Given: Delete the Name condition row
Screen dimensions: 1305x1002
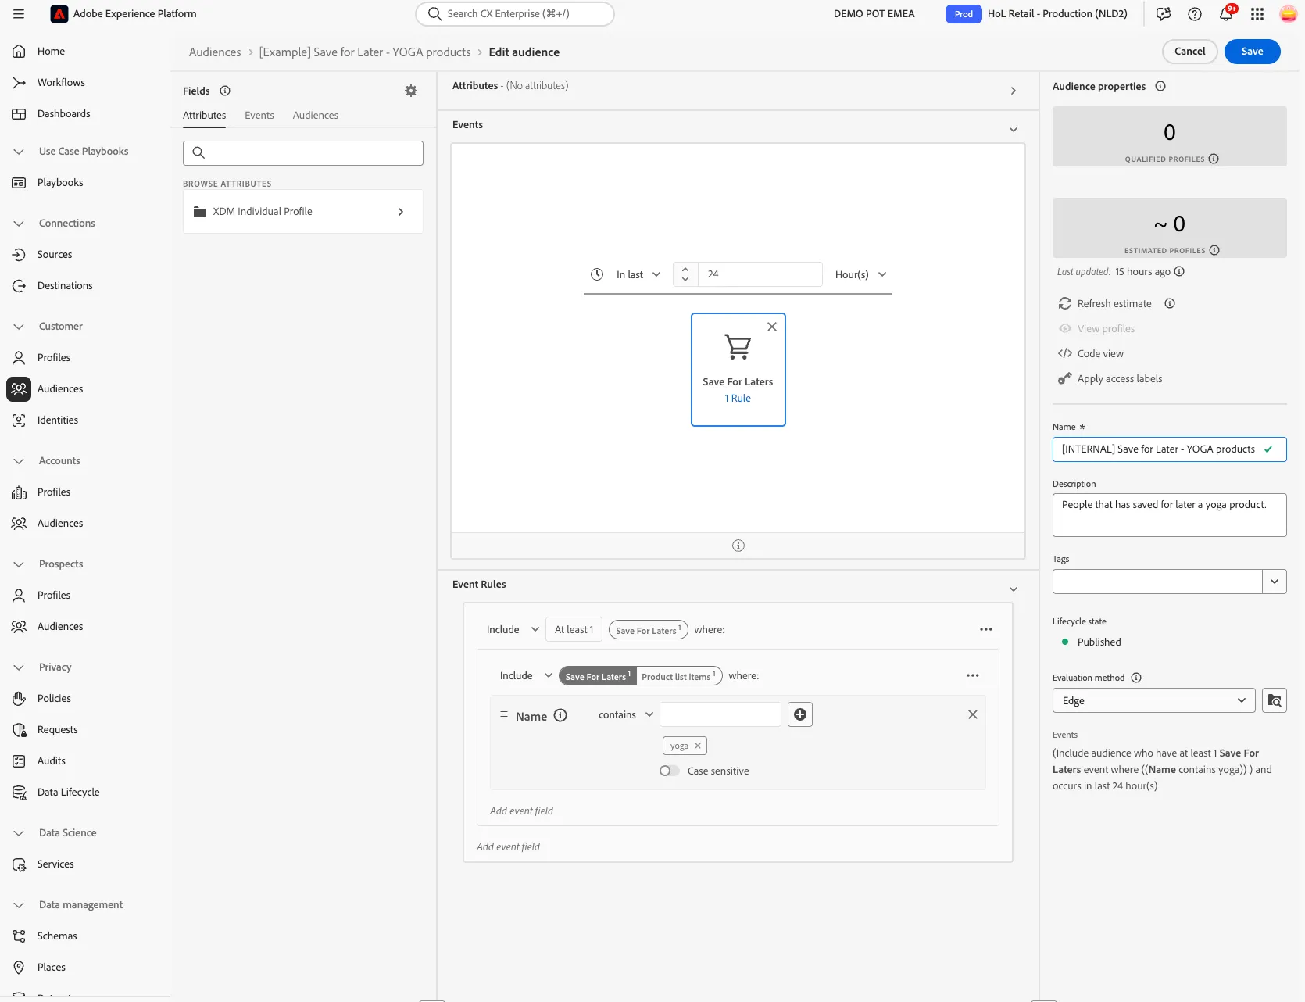Looking at the screenshot, I should coord(973,714).
